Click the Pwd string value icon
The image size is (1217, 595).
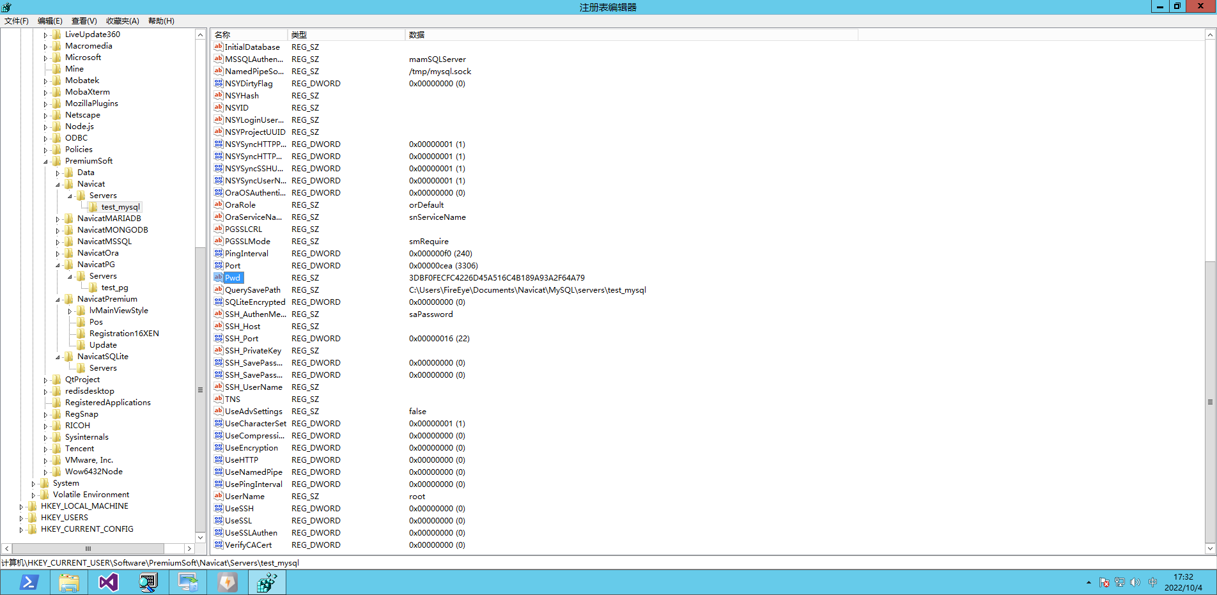[219, 277]
